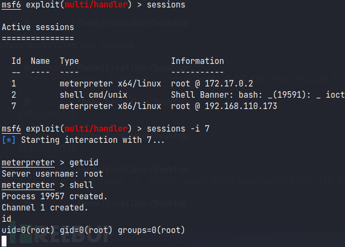Click the IP address 192.168.110.173
The height and width of the screenshot is (247, 345).
click(x=241, y=106)
